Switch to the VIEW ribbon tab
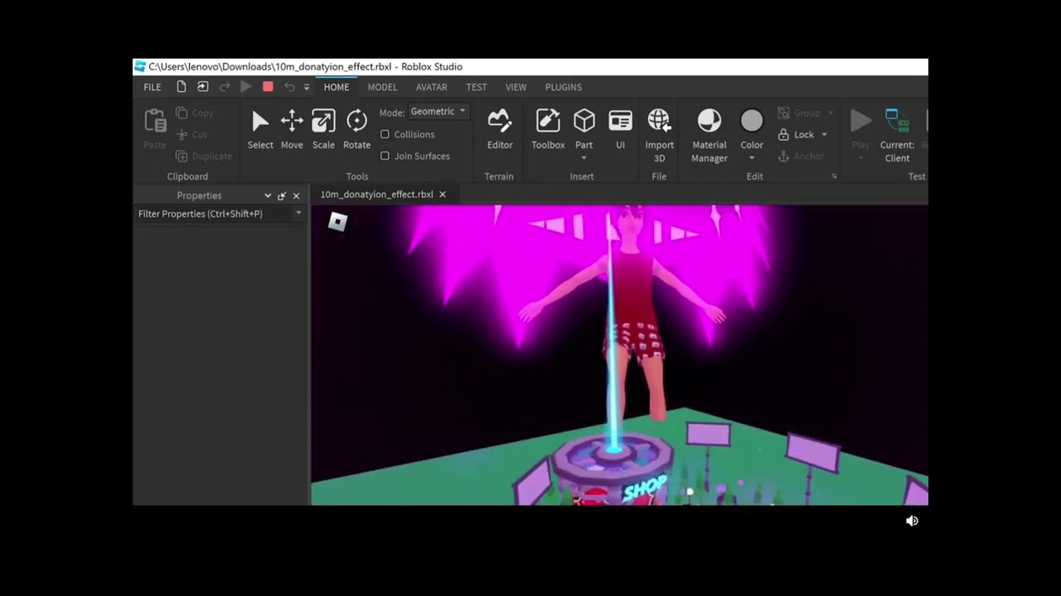The image size is (1061, 596). tap(516, 87)
